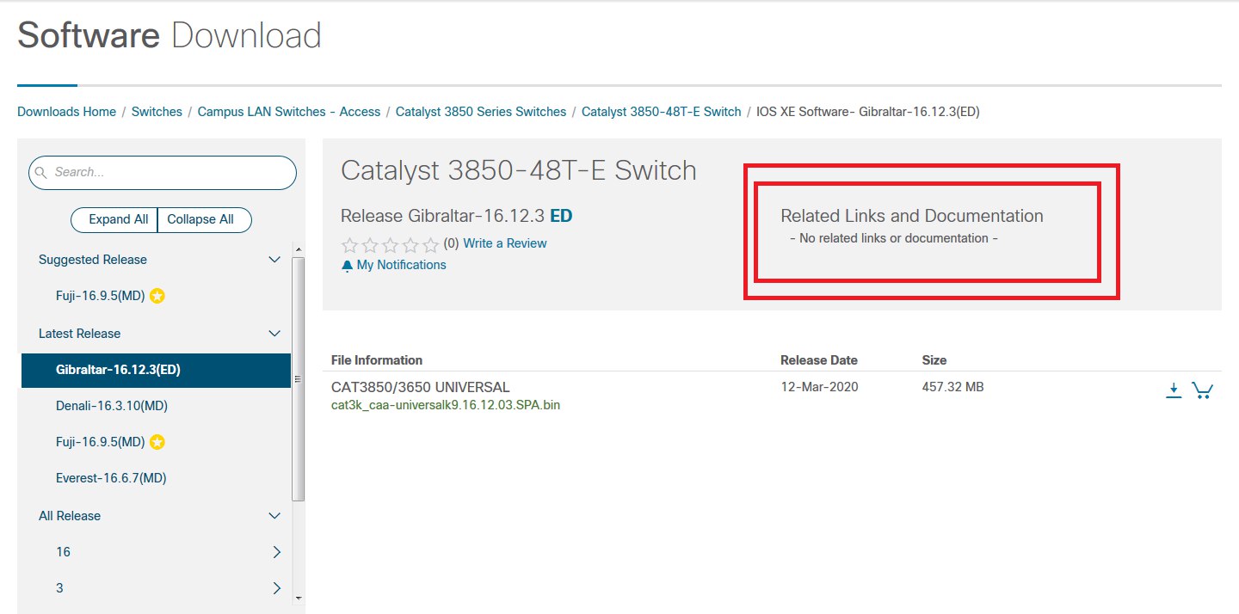Click the Size column header
The width and height of the screenshot is (1239, 614).
coord(934,360)
